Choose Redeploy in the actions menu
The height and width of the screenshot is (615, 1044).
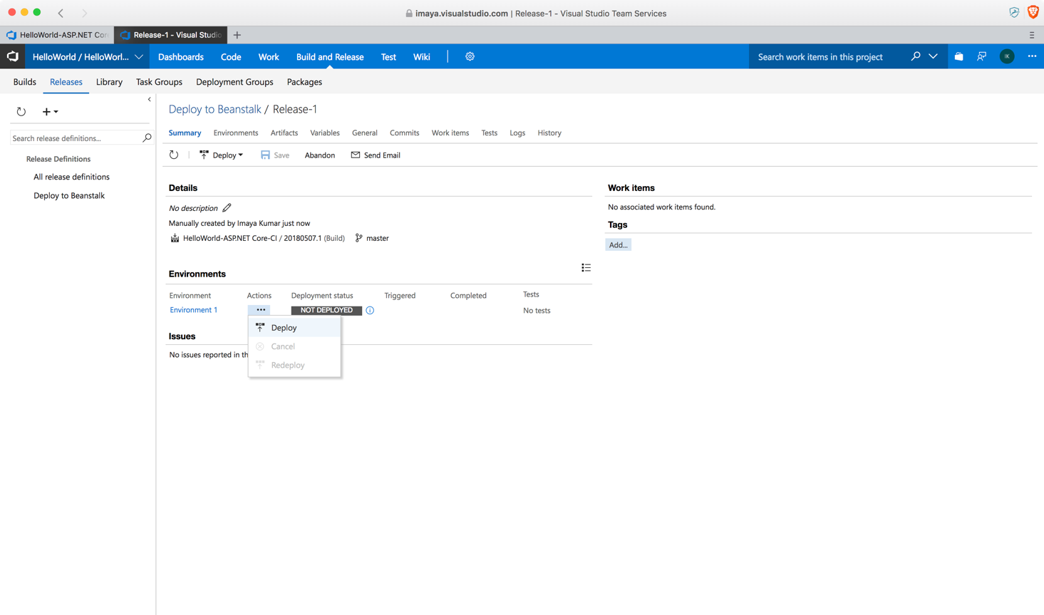[x=294, y=365]
